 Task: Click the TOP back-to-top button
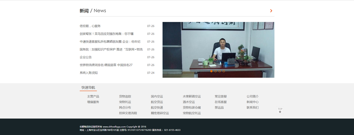280,110
